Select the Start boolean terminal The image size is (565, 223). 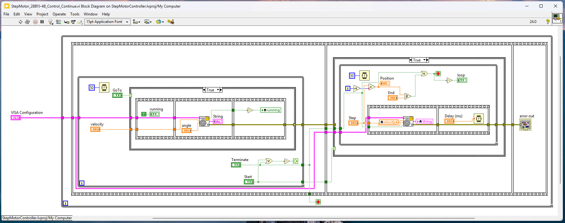(249, 182)
